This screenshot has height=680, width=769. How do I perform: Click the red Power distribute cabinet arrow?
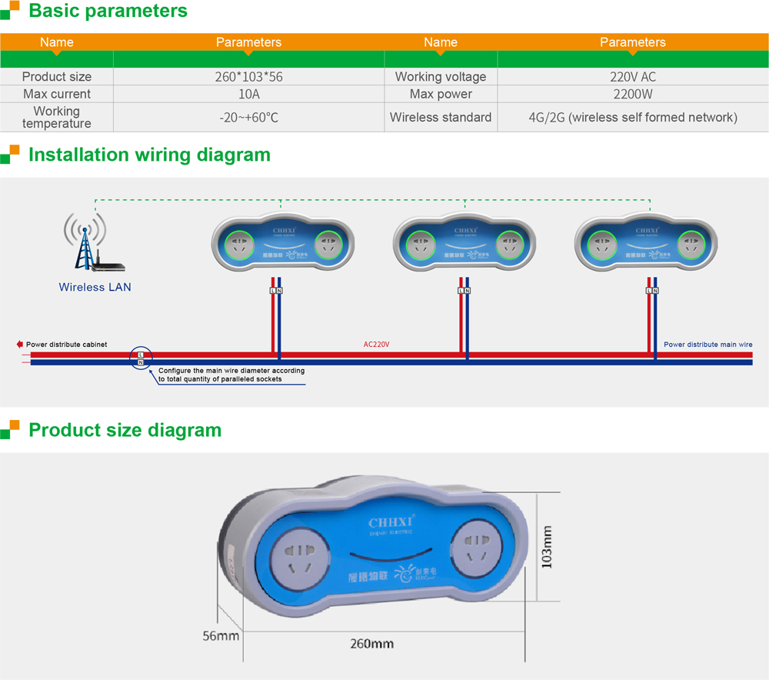coord(20,345)
